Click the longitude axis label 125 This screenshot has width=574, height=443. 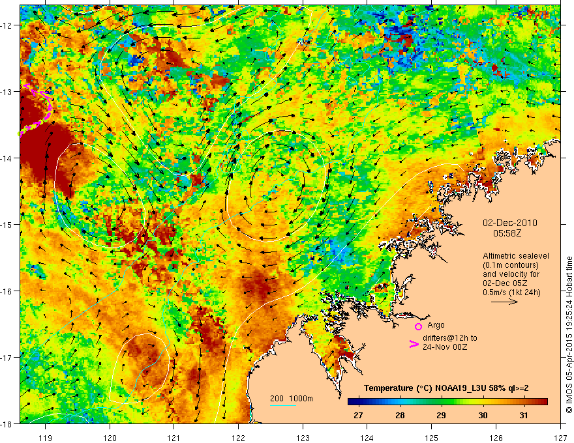click(x=432, y=438)
